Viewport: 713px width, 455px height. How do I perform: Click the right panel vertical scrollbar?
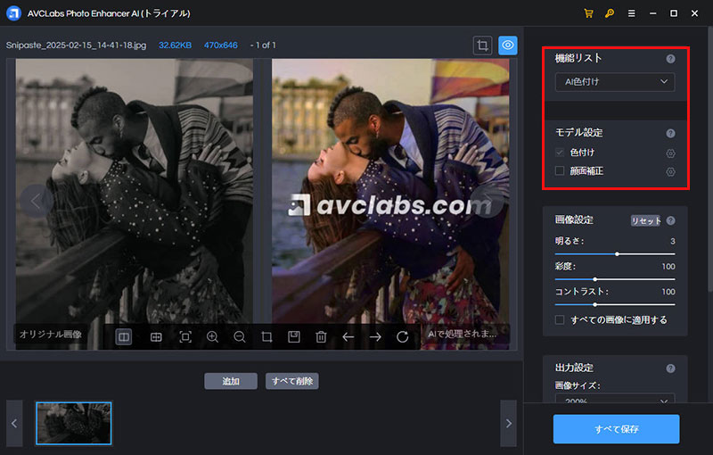pyautogui.click(x=710, y=159)
